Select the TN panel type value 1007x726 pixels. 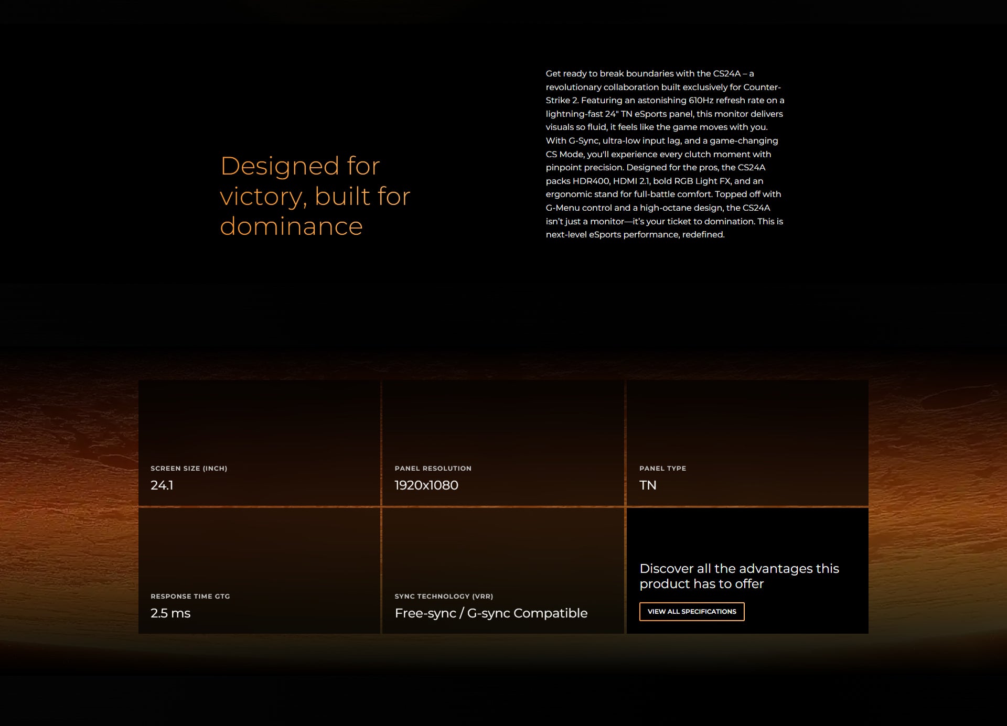648,485
